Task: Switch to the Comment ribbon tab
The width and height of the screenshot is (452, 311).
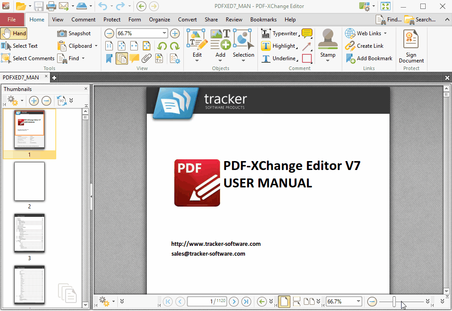Action: point(83,20)
